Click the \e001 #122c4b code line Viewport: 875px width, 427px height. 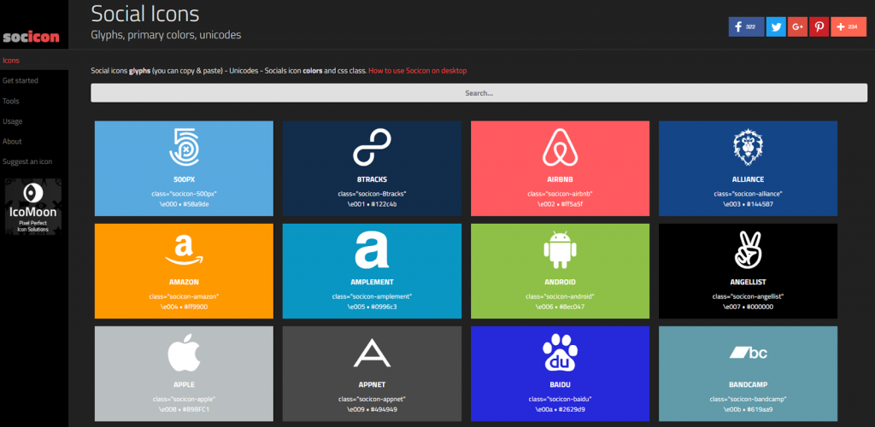pos(373,204)
